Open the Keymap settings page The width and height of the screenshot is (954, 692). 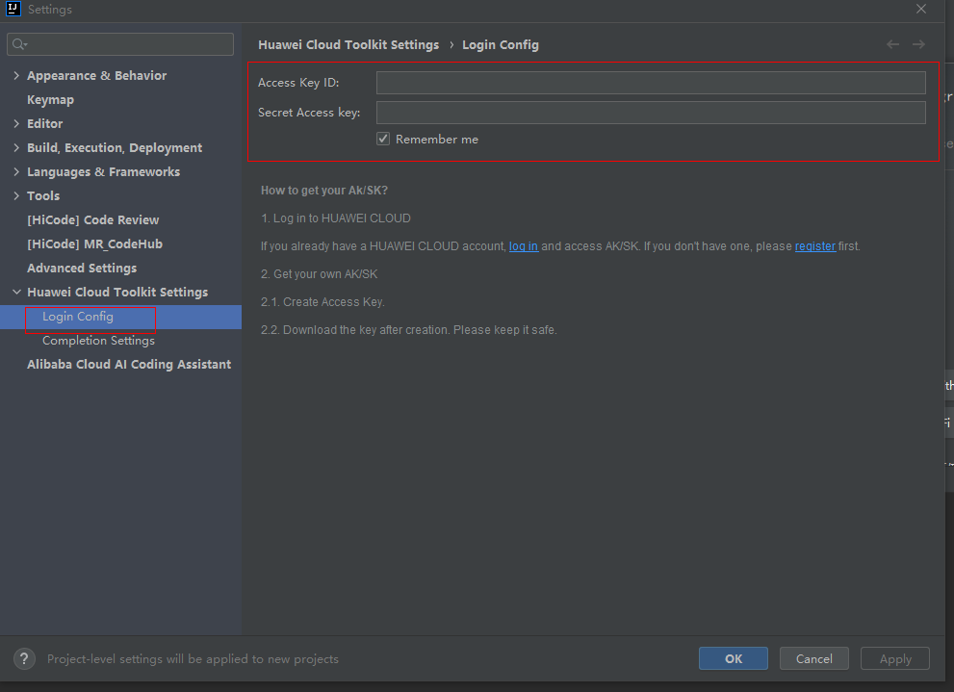pyautogui.click(x=50, y=99)
